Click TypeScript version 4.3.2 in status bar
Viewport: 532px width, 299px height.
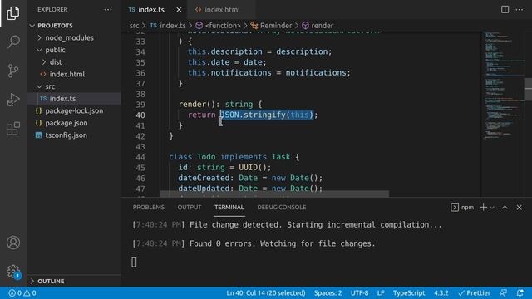[441, 293]
